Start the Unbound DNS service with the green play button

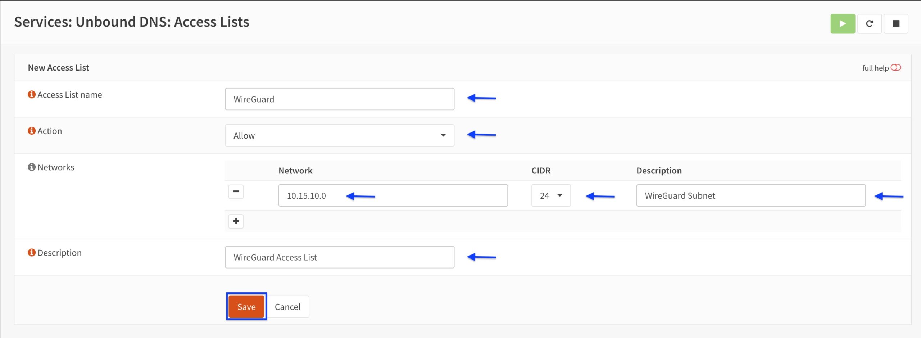tap(842, 24)
